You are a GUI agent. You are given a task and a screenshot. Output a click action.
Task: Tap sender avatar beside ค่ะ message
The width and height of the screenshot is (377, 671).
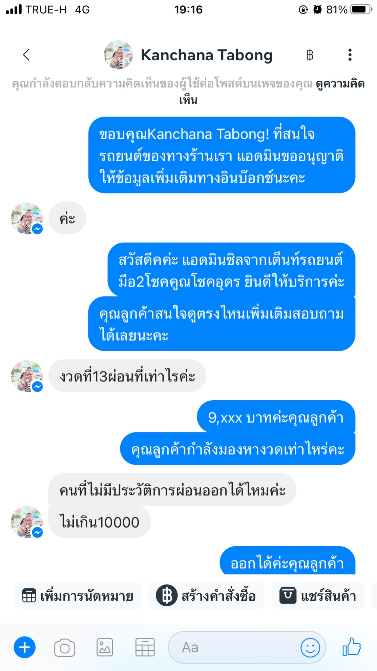[x=27, y=219]
